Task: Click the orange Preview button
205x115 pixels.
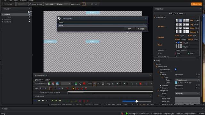Action: (196, 4)
